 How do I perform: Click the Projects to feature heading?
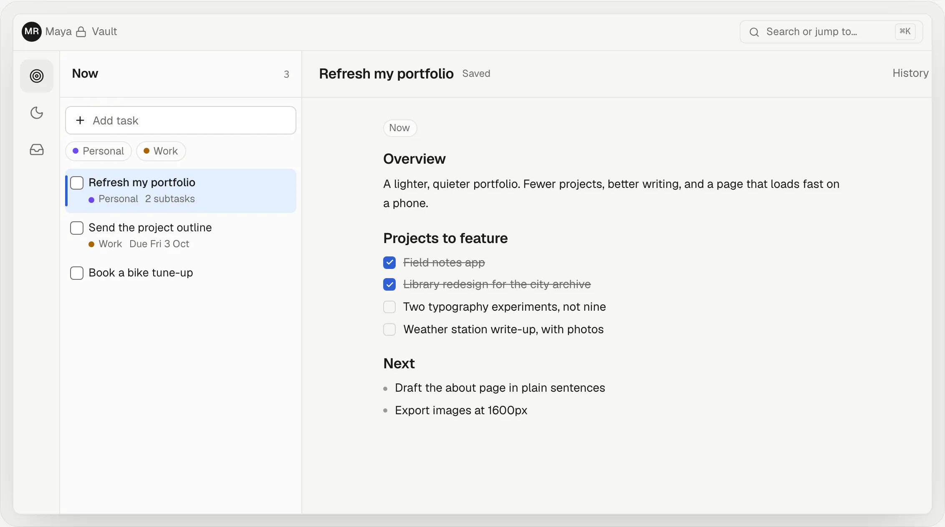coord(445,238)
